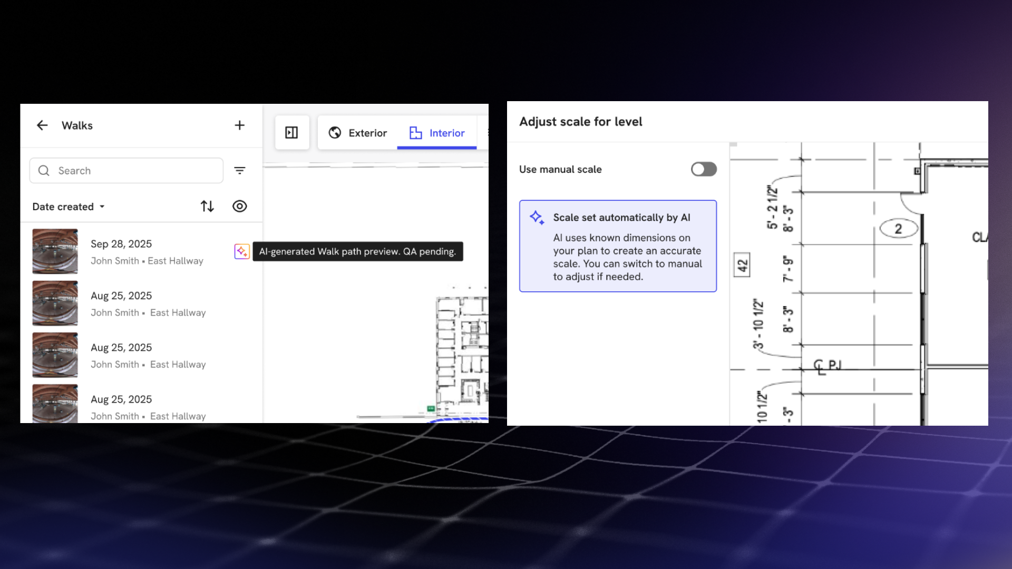Image resolution: width=1012 pixels, height=569 pixels.
Task: Click gridline bubble 2 on plan
Action: 898,229
